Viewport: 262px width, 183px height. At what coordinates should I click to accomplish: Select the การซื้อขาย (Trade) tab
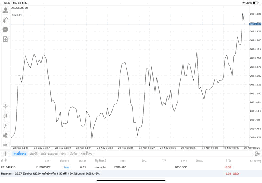(19, 154)
